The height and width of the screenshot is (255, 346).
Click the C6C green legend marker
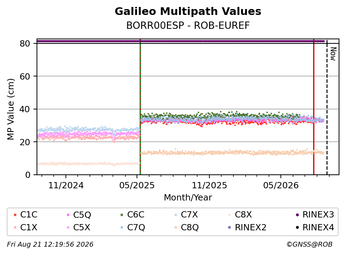pos(122,215)
